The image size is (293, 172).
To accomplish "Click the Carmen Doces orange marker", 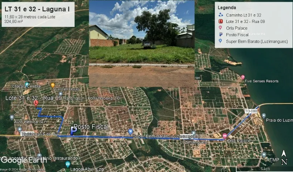I will (53, 85).
